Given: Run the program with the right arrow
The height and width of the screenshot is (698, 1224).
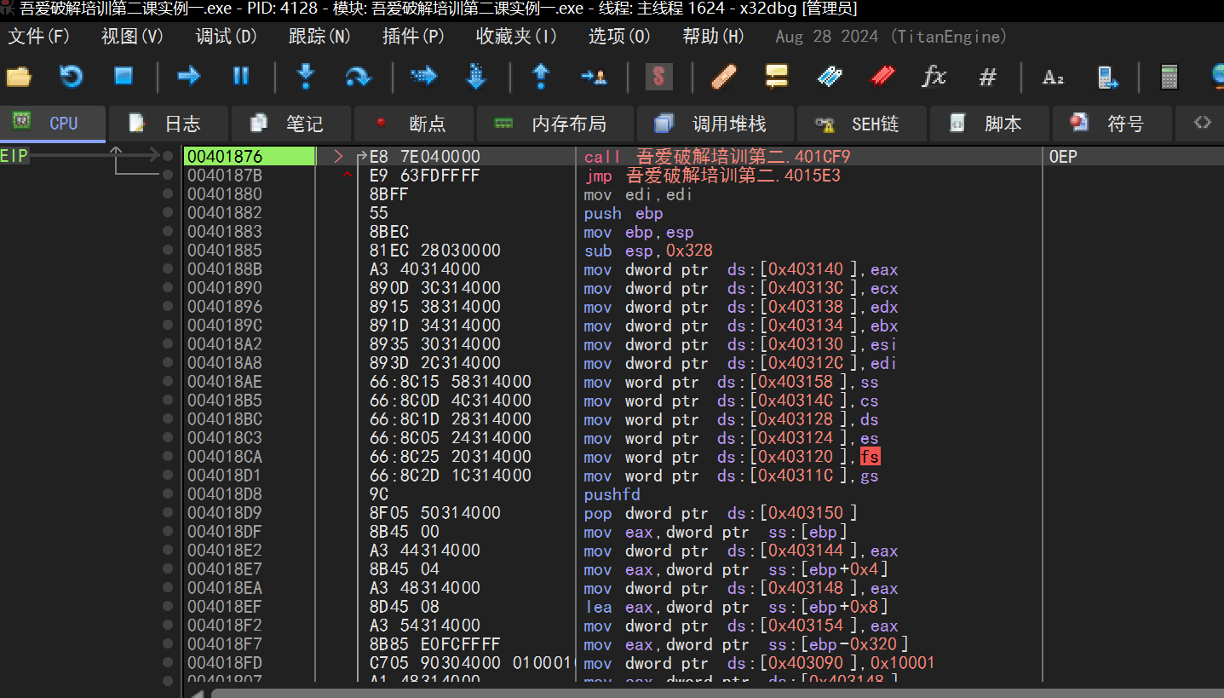Looking at the screenshot, I should (x=188, y=77).
